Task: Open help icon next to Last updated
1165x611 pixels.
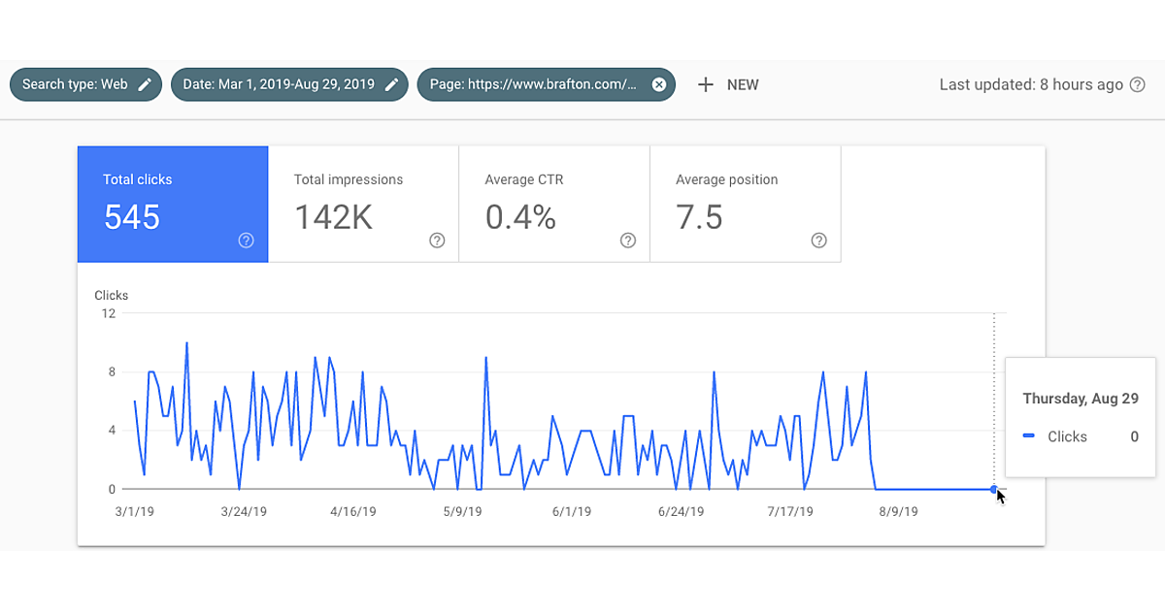Action: point(1138,84)
